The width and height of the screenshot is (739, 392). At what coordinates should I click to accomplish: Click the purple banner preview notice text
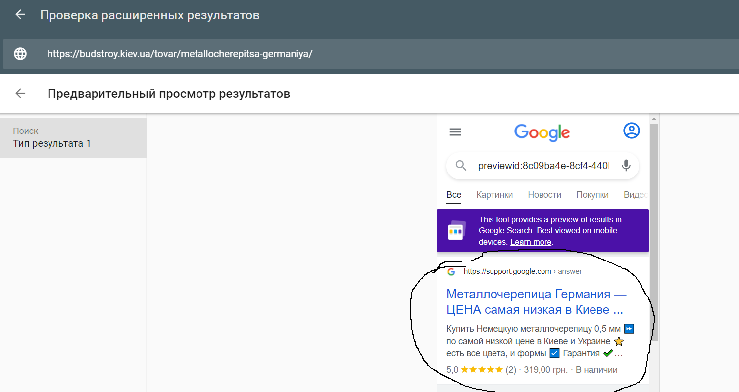[550, 231]
